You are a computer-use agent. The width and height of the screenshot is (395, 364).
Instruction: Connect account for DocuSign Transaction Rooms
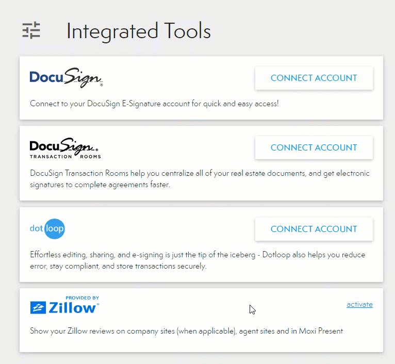tap(314, 147)
